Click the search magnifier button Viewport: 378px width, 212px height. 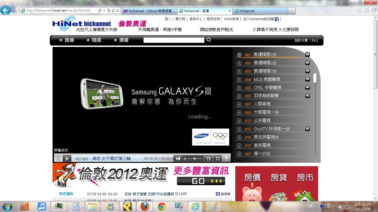tap(209, 40)
